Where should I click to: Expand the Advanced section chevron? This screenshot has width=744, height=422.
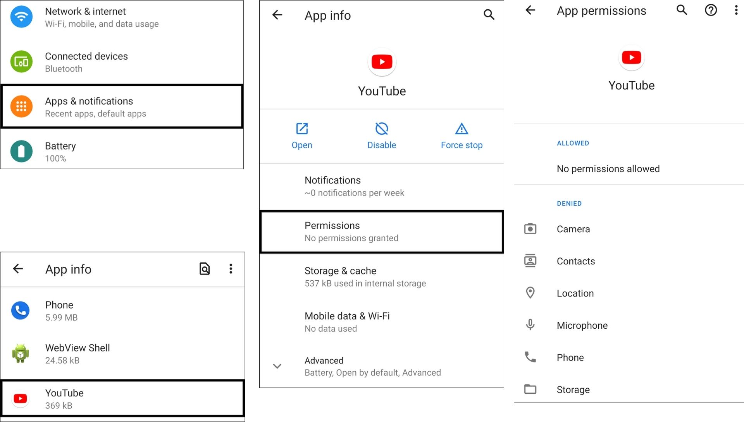277,366
